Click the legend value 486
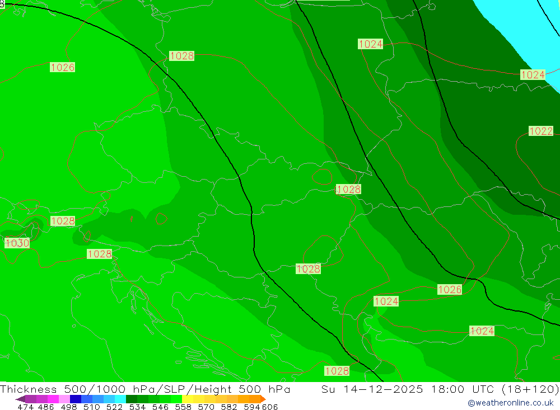 46,407
